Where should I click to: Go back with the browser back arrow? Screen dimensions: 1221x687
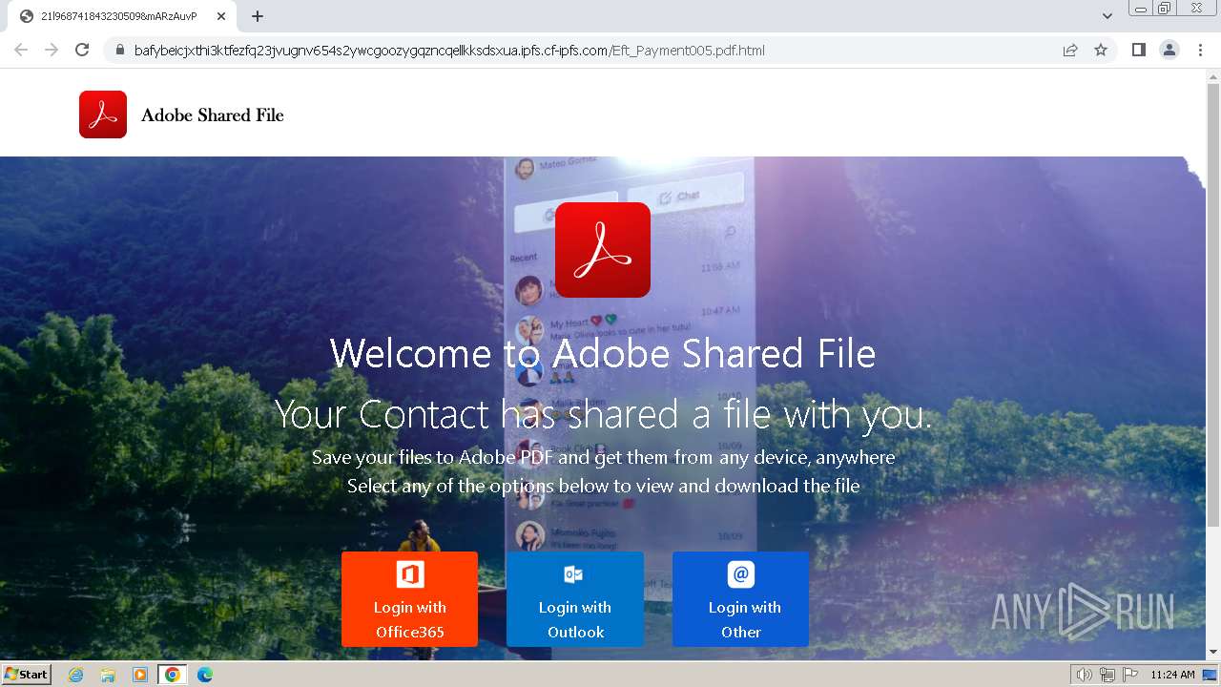(x=21, y=50)
